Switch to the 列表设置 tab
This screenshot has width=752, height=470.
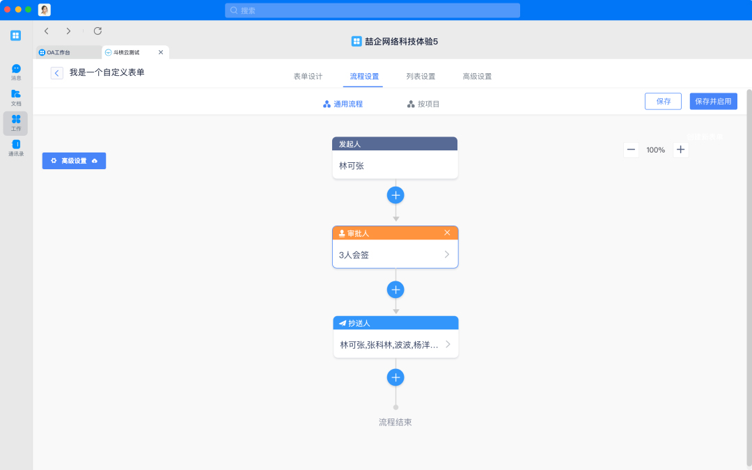pyautogui.click(x=421, y=77)
